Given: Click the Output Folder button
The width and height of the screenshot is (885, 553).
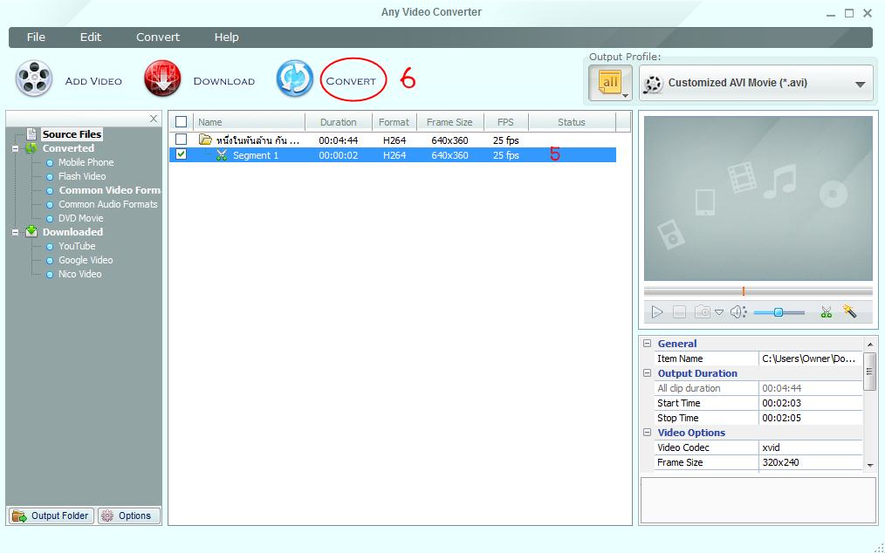Looking at the screenshot, I should point(51,515).
